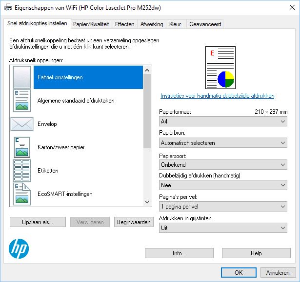Switch to the Kleur tab
300x282 pixels.
click(175, 24)
